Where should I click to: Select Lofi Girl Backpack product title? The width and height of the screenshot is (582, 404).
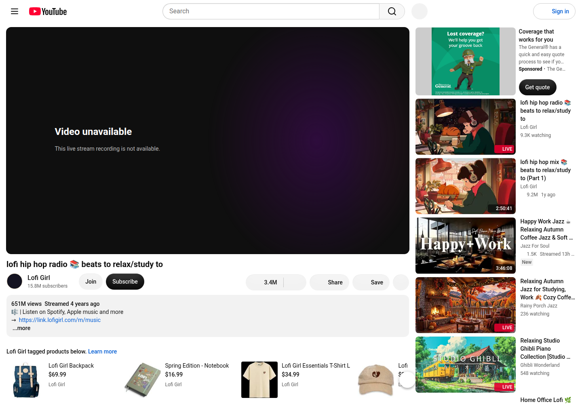coord(71,366)
